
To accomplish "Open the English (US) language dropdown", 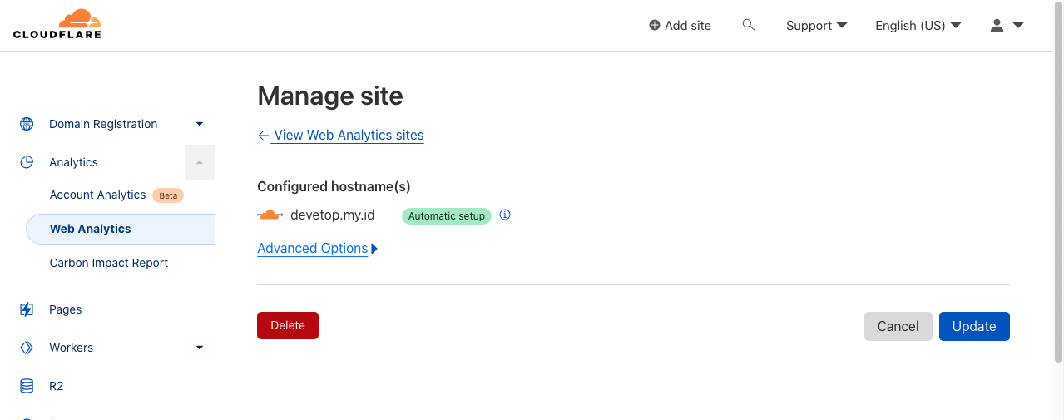I will coord(918,25).
